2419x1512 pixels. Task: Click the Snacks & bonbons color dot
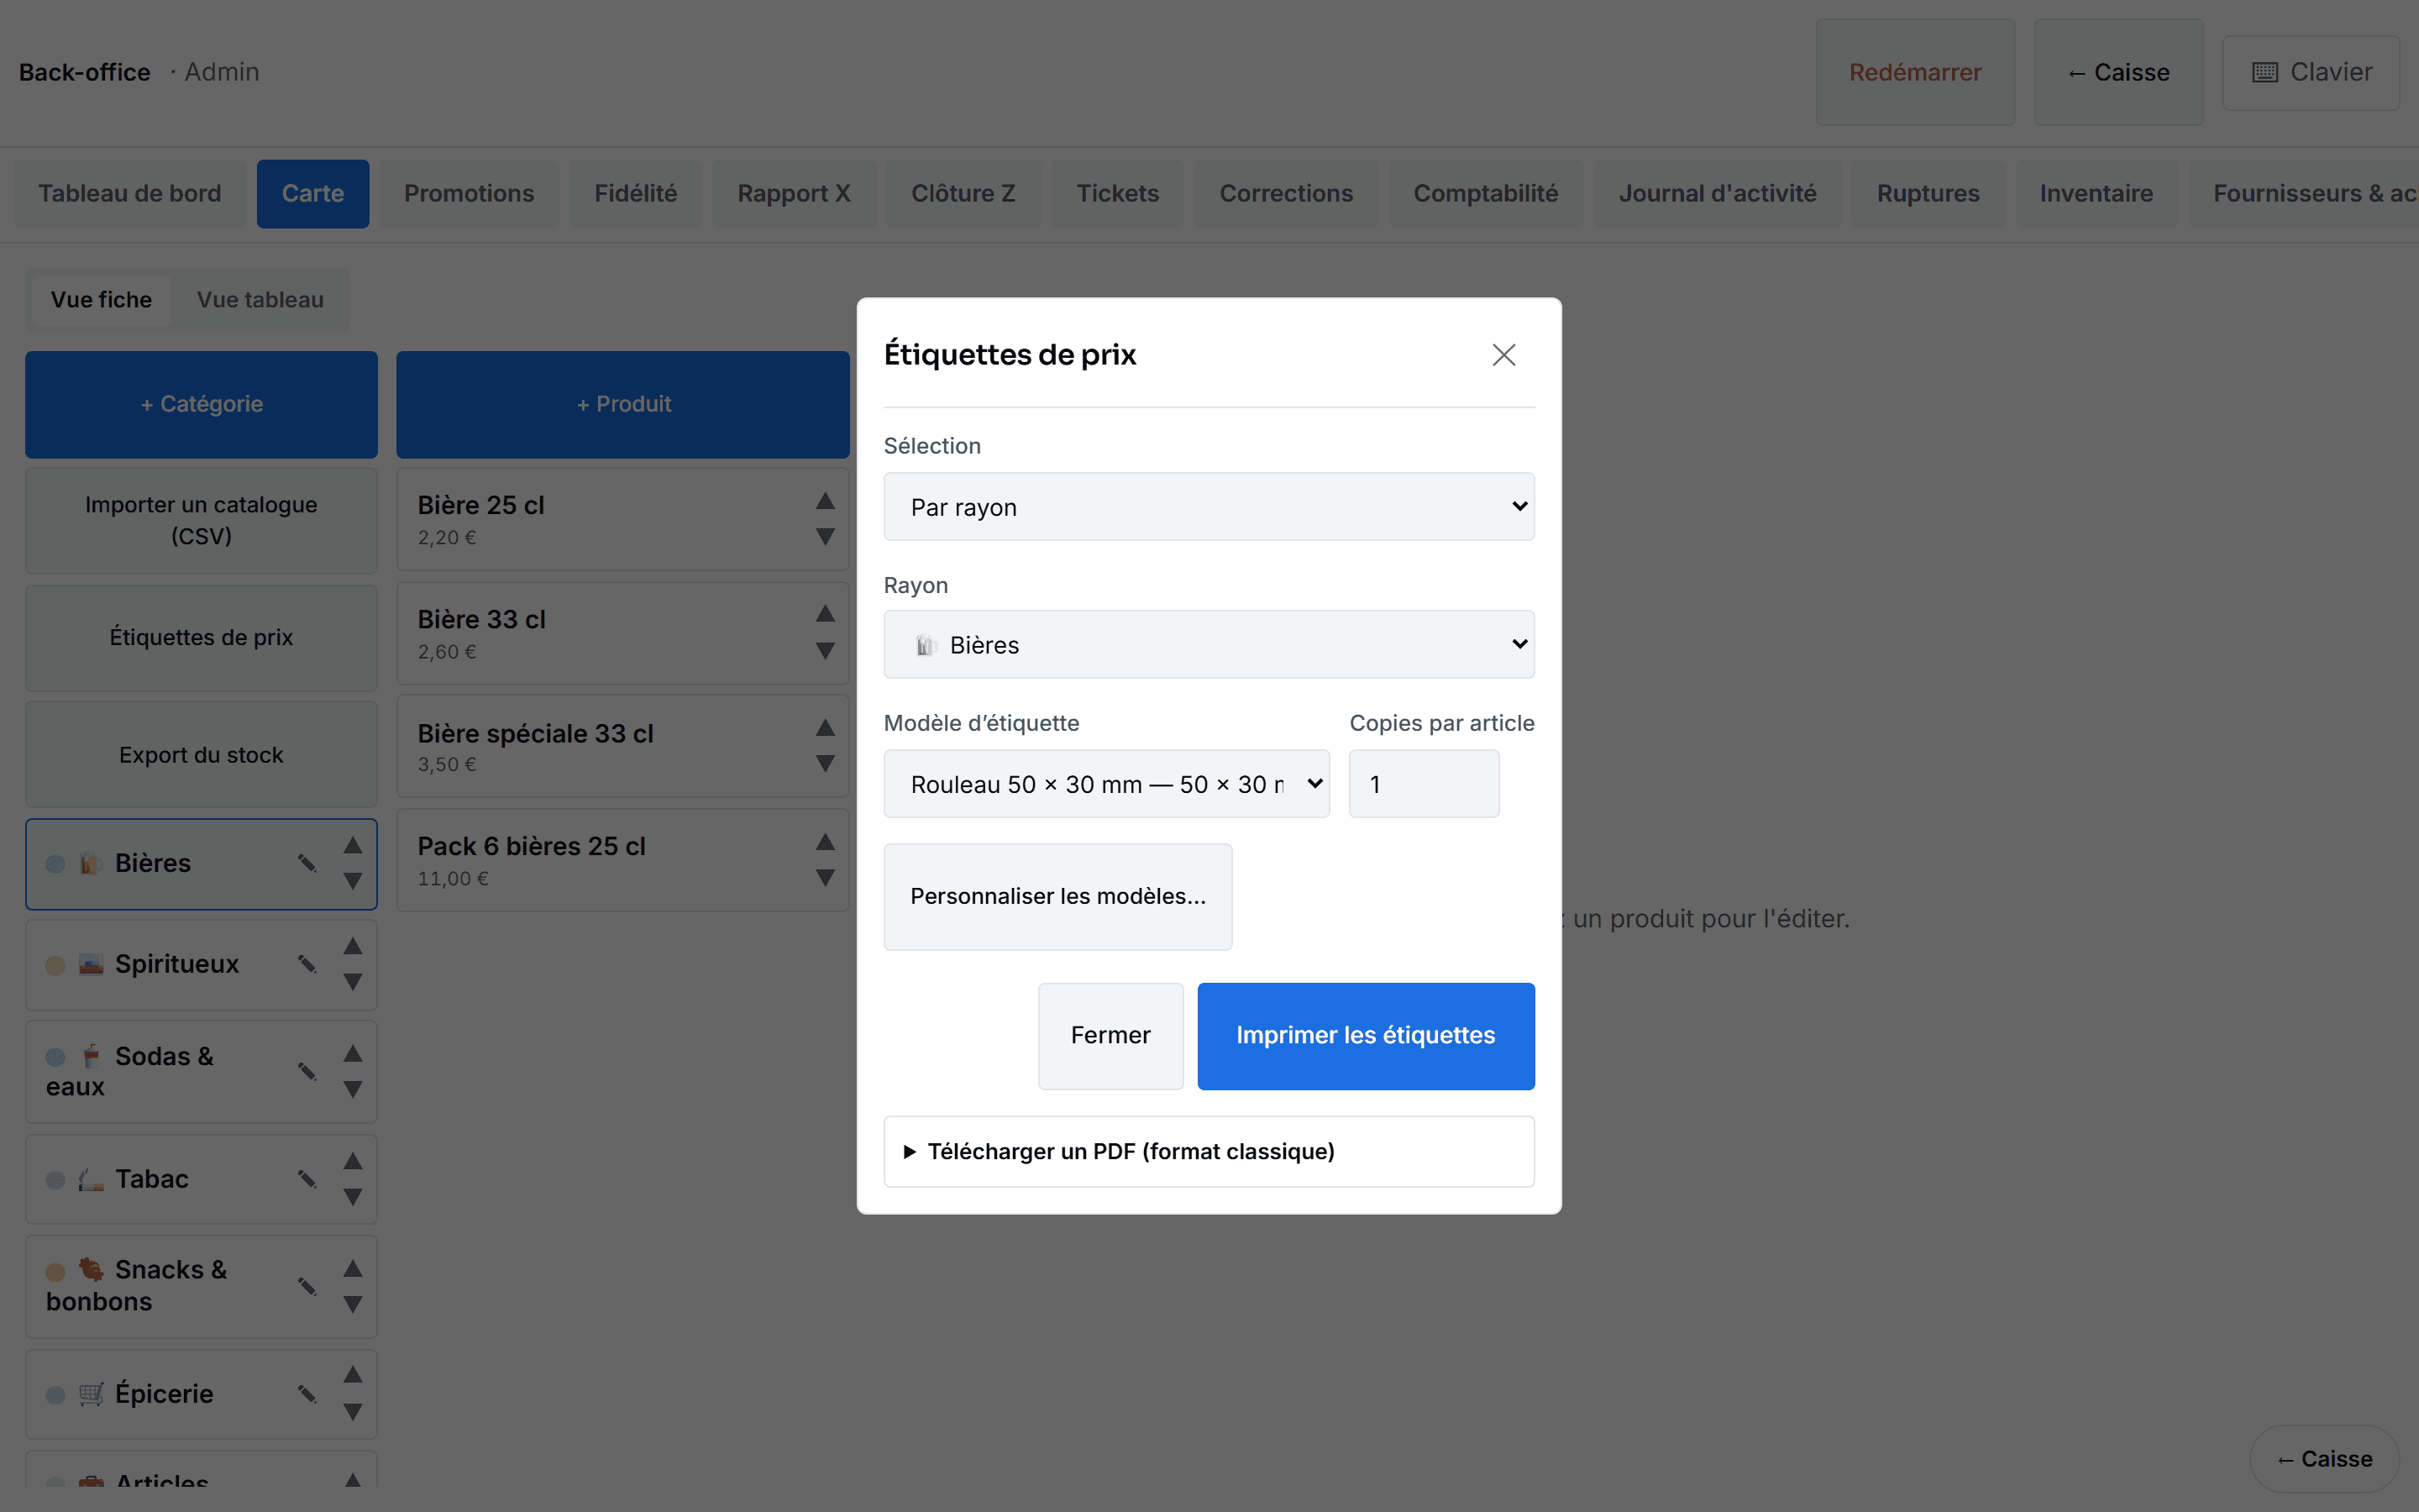pos(56,1272)
